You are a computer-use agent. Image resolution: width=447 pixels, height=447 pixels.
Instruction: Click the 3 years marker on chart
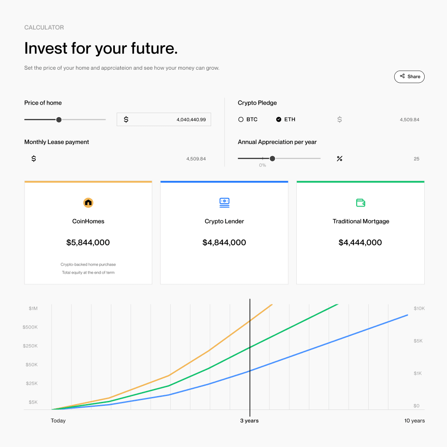pyautogui.click(x=250, y=421)
